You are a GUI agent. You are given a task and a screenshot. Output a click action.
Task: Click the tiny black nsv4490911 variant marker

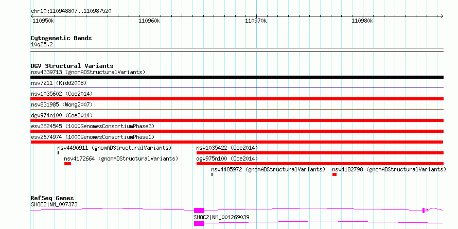pos(58,153)
